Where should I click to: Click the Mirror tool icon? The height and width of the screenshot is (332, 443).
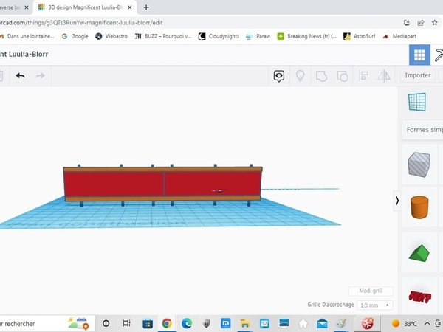click(384, 75)
